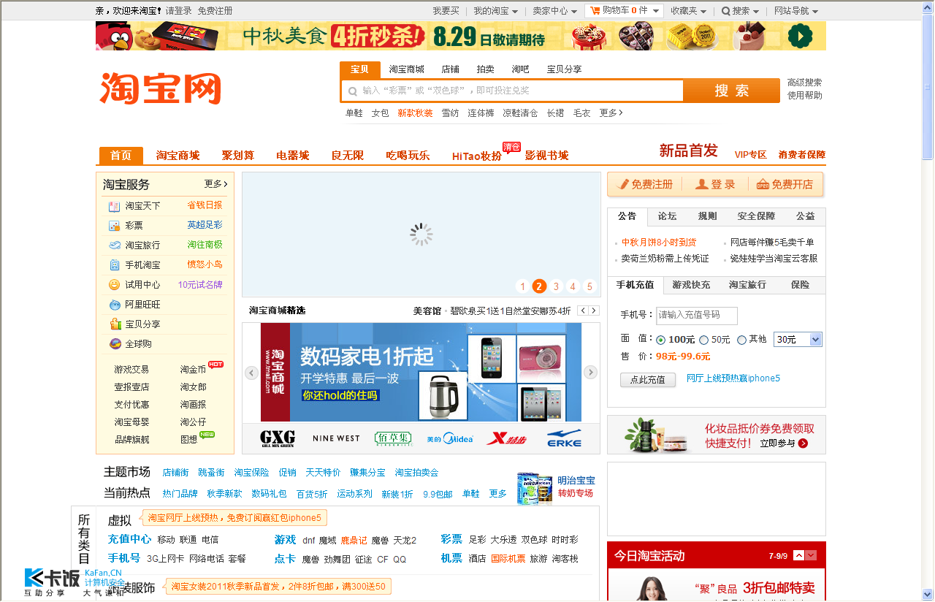
Task: Open the GXG brand logo
Action: point(277,438)
